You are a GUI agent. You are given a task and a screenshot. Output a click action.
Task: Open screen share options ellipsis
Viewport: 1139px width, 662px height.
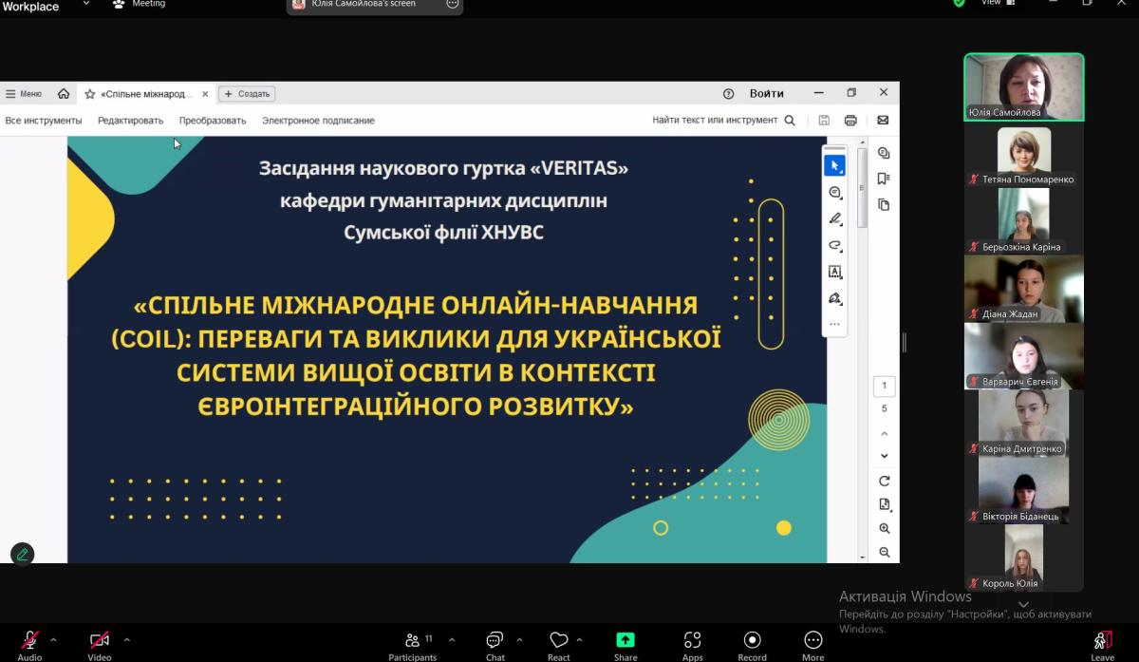(452, 4)
